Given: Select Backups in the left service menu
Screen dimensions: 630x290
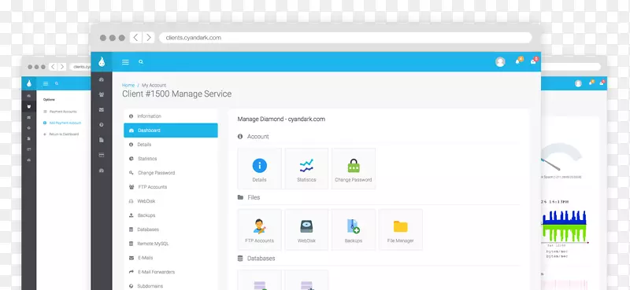Looking at the screenshot, I should point(171,215).
